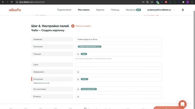195x109 pixels.
Task: Open the Подключения menu item
Action: [64, 10]
